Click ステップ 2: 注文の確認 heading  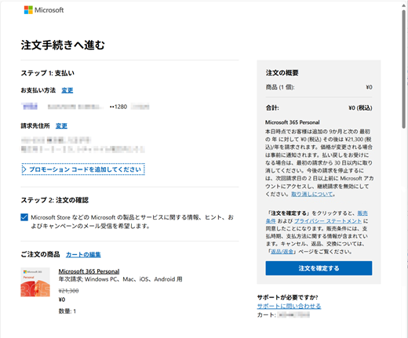[55, 200]
